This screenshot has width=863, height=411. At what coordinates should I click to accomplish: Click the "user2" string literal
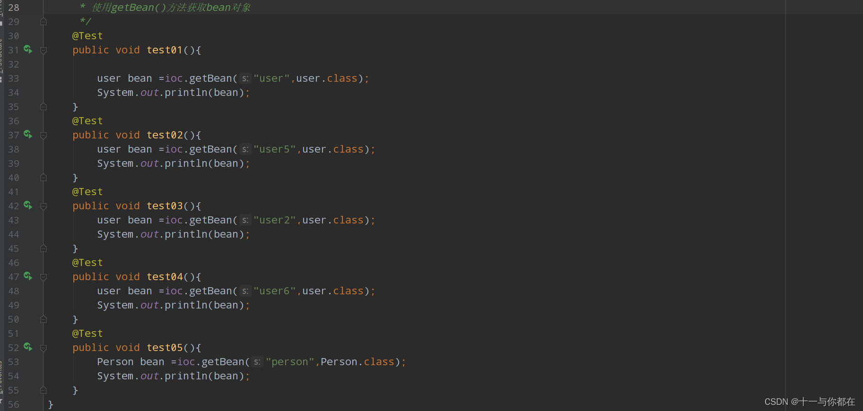[x=275, y=220]
